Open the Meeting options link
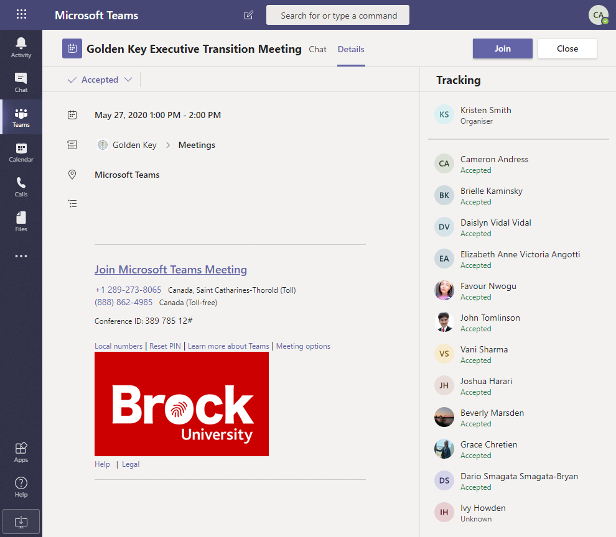Viewport: 616px width, 537px height. [303, 346]
